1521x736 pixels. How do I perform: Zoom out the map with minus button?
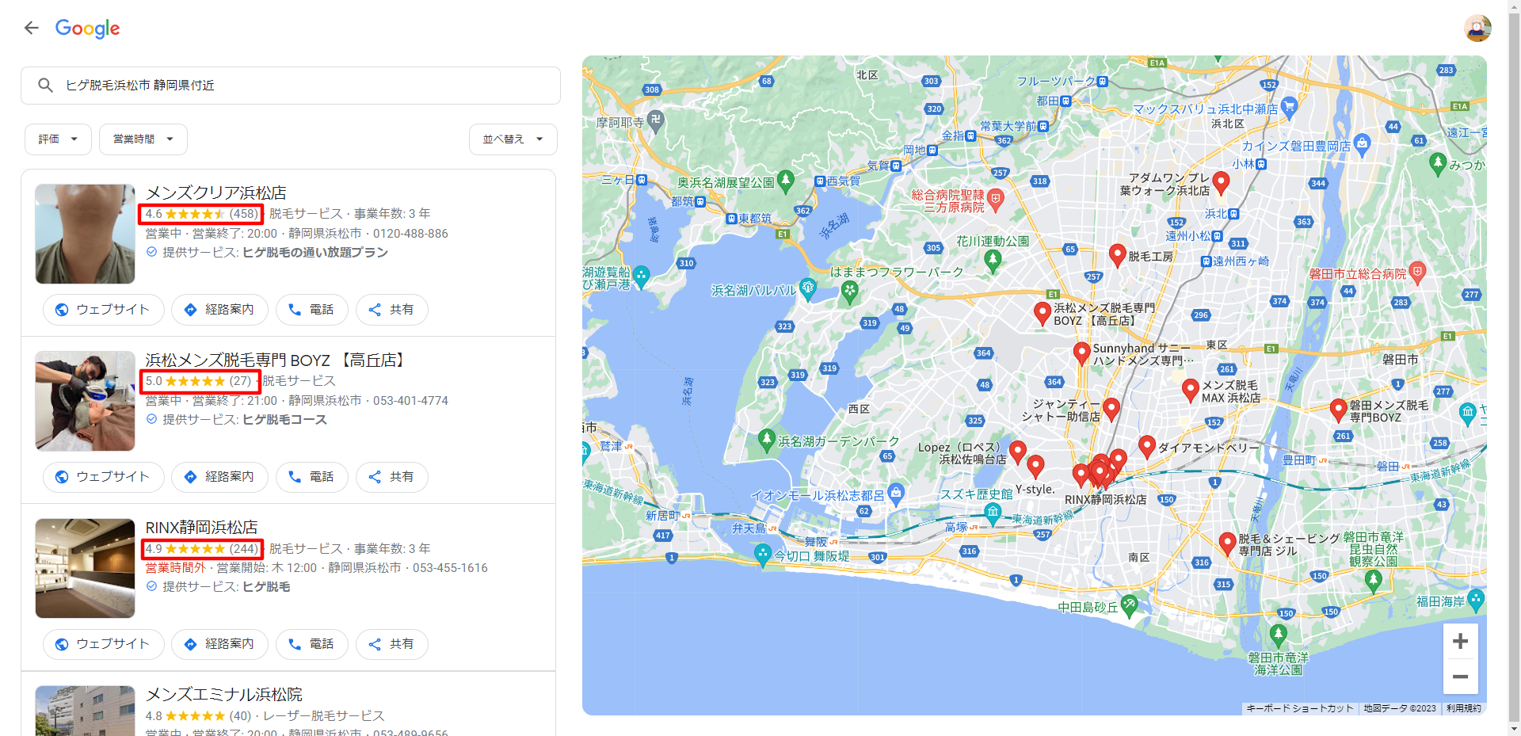pos(1460,677)
